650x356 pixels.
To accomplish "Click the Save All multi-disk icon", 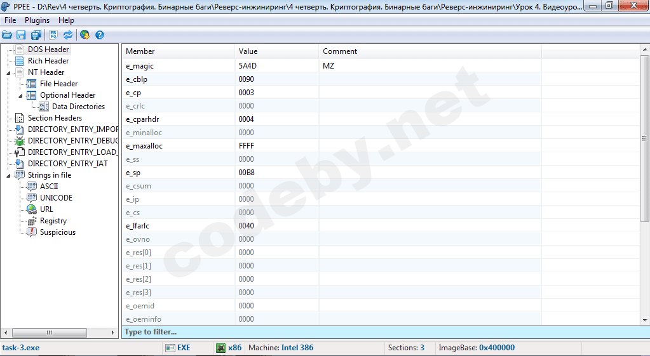I will pyautogui.click(x=36, y=35).
